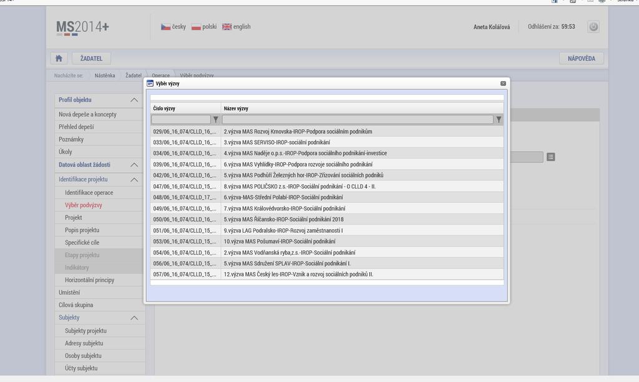Viewport: 639px width, 382px height.
Task: Focus the Číslo výzvy filter field
Action: pos(181,119)
